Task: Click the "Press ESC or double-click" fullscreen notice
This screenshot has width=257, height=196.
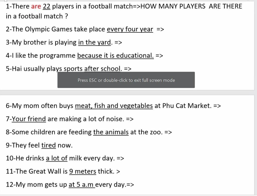Action: click(x=126, y=80)
